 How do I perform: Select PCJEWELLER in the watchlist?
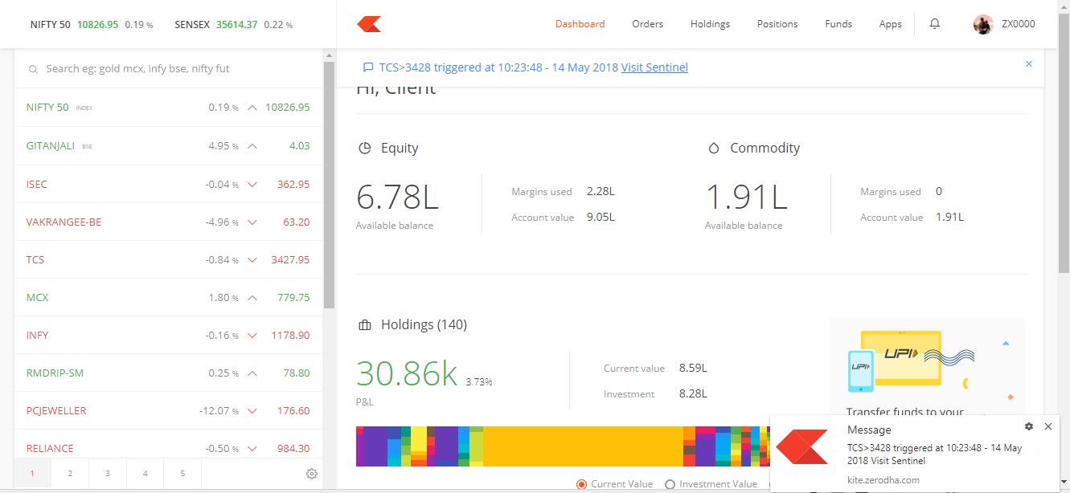click(56, 411)
